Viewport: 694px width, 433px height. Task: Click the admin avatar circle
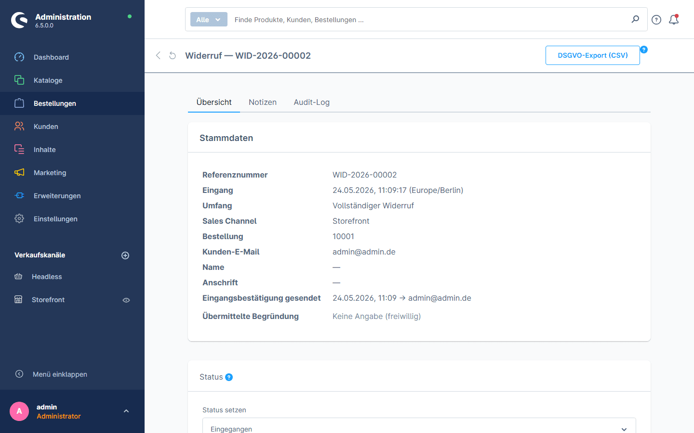tap(19, 411)
